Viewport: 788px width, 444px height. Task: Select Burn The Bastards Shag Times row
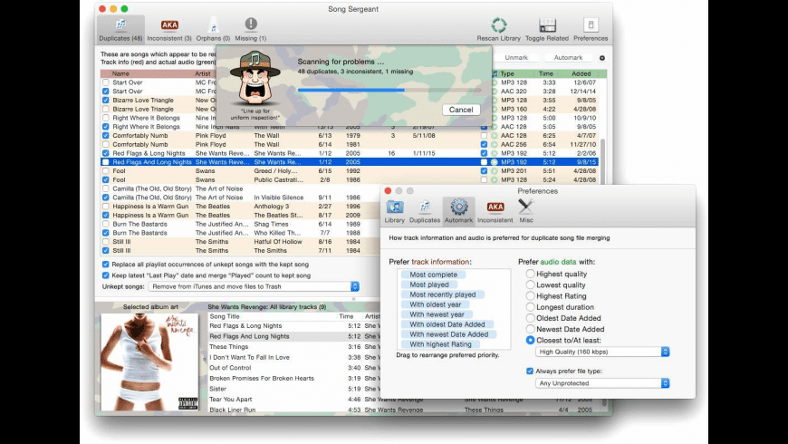point(241,224)
